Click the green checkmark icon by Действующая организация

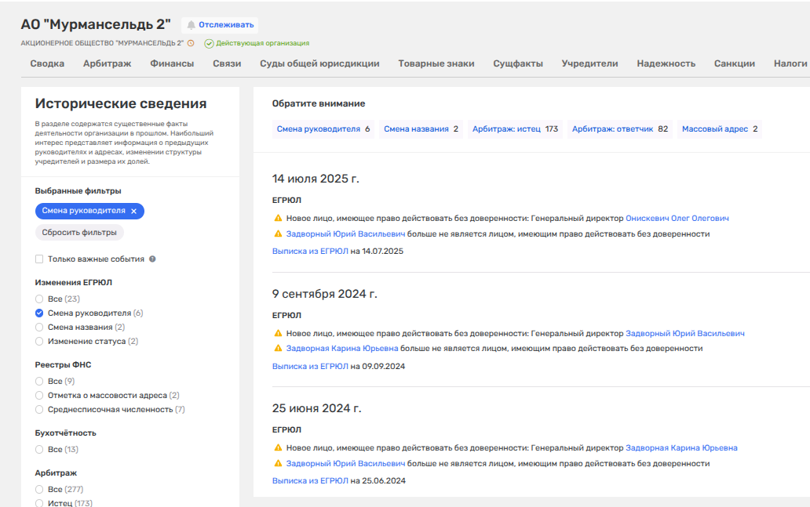[209, 43]
